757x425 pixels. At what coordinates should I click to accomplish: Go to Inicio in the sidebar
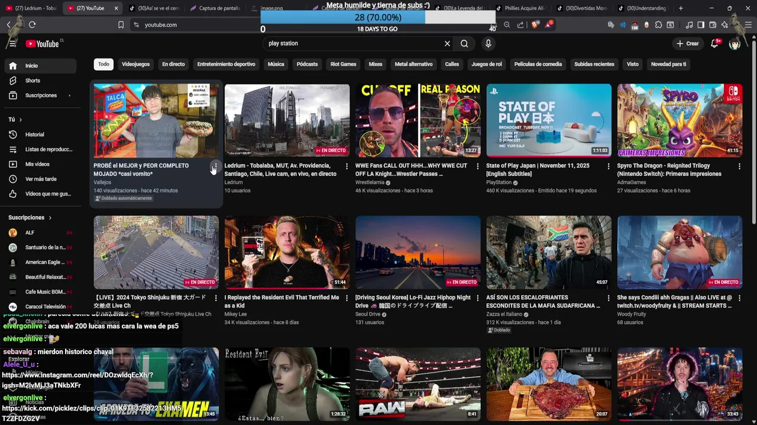point(40,66)
